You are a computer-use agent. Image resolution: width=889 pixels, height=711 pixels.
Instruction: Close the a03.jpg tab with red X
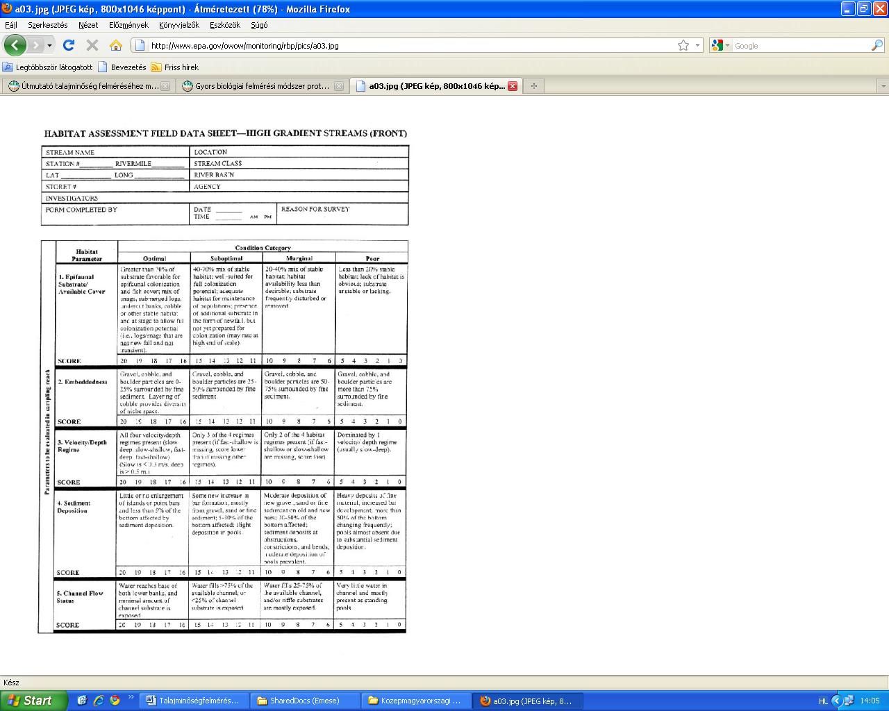pyautogui.click(x=513, y=87)
